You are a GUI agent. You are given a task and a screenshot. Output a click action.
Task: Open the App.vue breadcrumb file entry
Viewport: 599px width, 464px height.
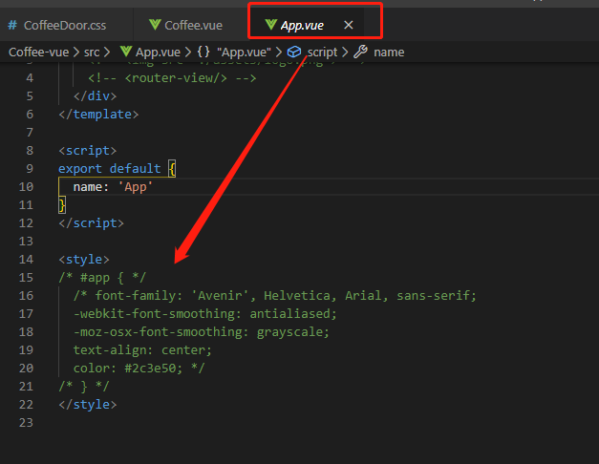click(x=158, y=52)
